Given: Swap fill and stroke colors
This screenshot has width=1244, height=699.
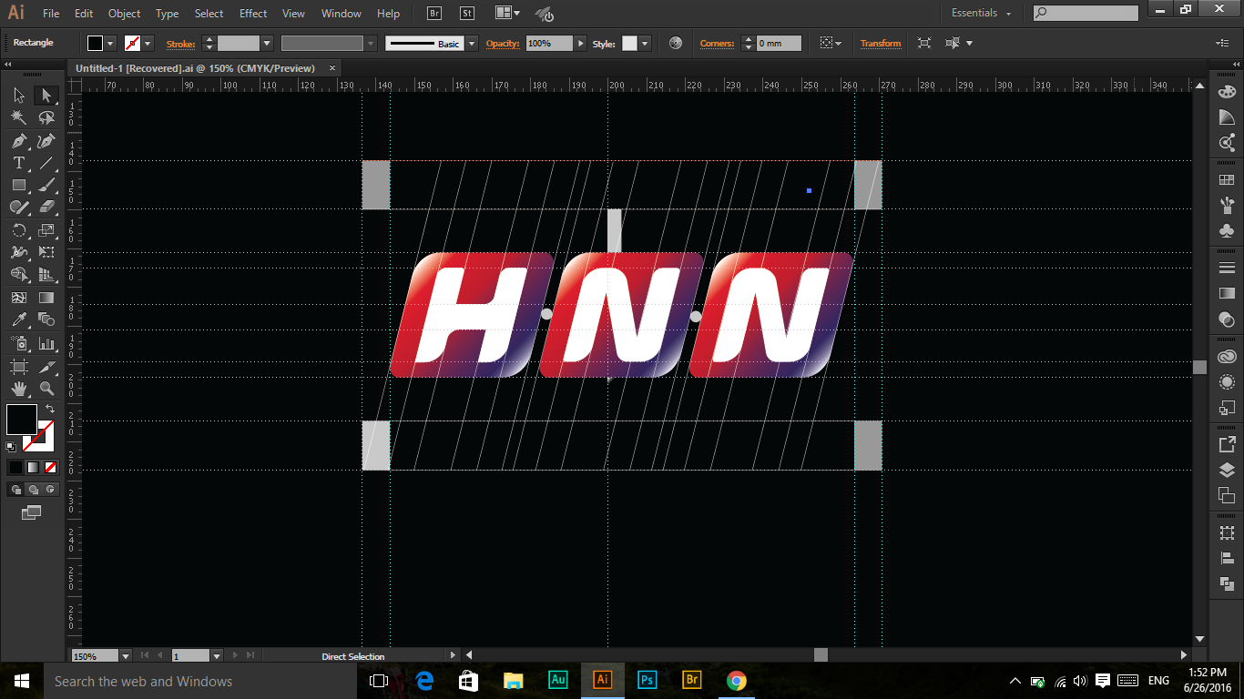Looking at the screenshot, I should tap(50, 410).
